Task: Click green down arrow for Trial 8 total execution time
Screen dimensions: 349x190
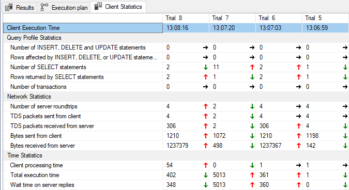Action: click(x=206, y=175)
